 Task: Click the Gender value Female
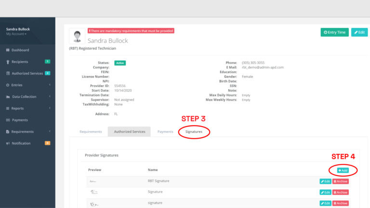(x=247, y=77)
